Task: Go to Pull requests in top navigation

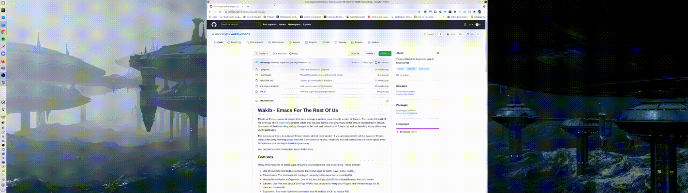Action: click(269, 24)
